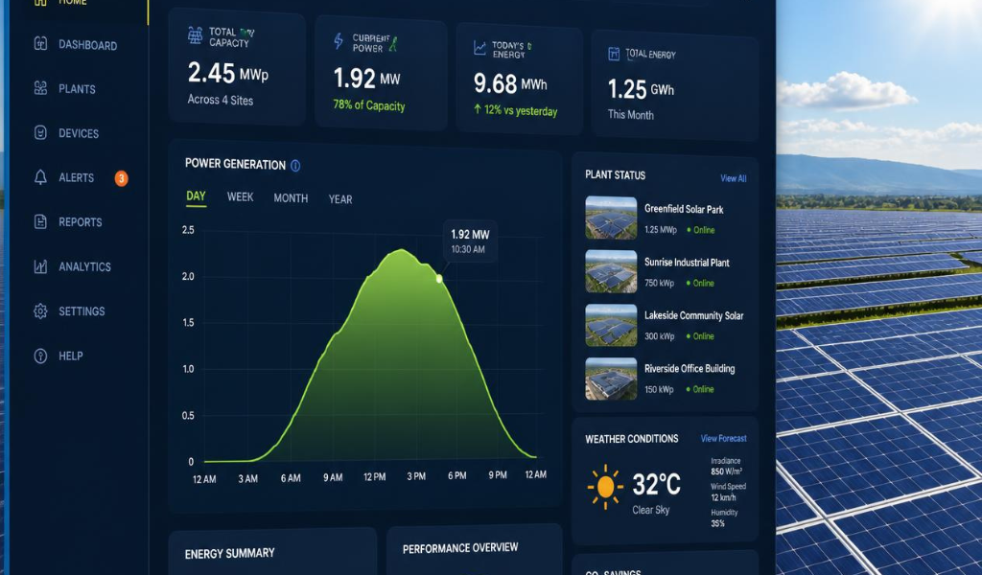The height and width of the screenshot is (575, 982).
Task: Click the sun weather icon
Action: 605,486
